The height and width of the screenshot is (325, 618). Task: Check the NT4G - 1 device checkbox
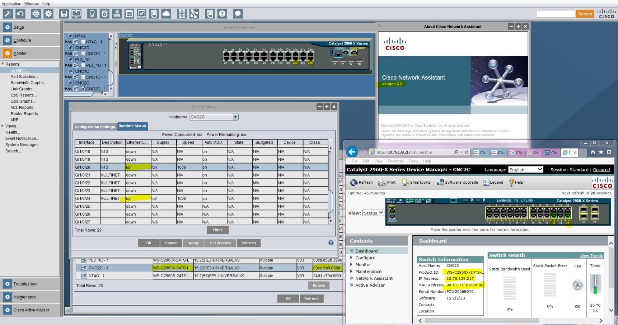83,42
